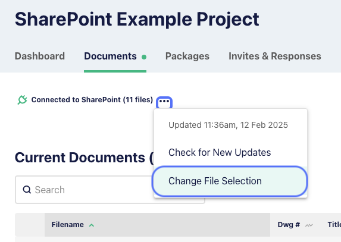Screen dimensions: 341x242
Task: Select Change File Selection menu option
Action: (x=230, y=181)
